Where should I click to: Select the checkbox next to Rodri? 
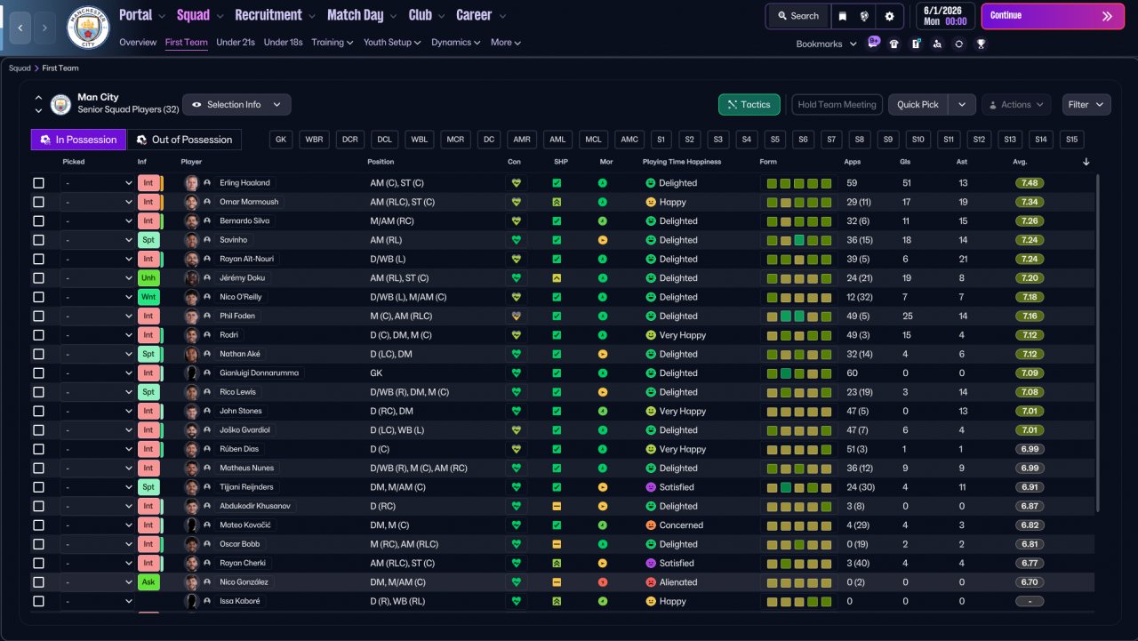[x=38, y=335]
